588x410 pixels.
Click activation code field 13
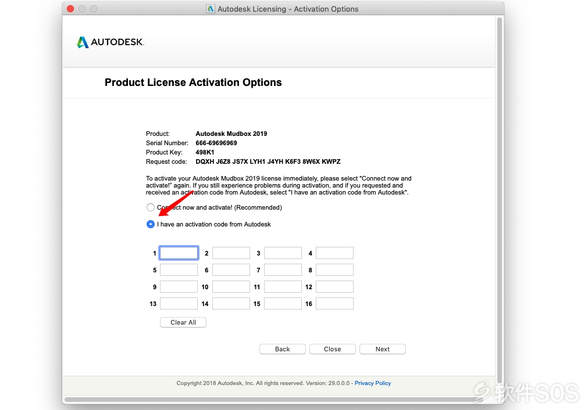[179, 304]
